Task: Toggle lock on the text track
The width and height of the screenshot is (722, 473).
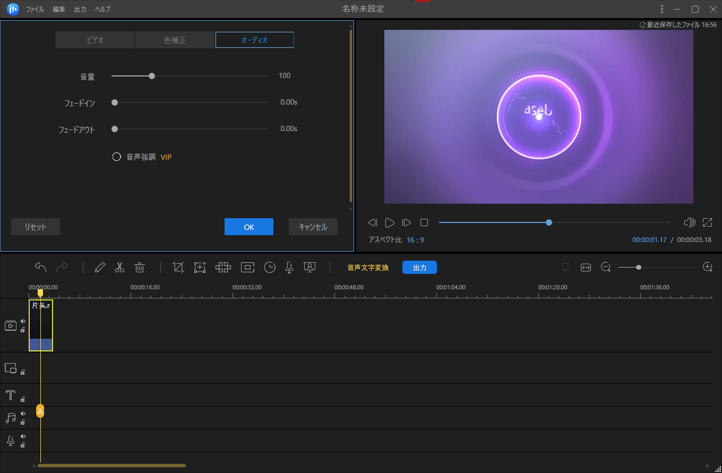Action: pos(23,399)
